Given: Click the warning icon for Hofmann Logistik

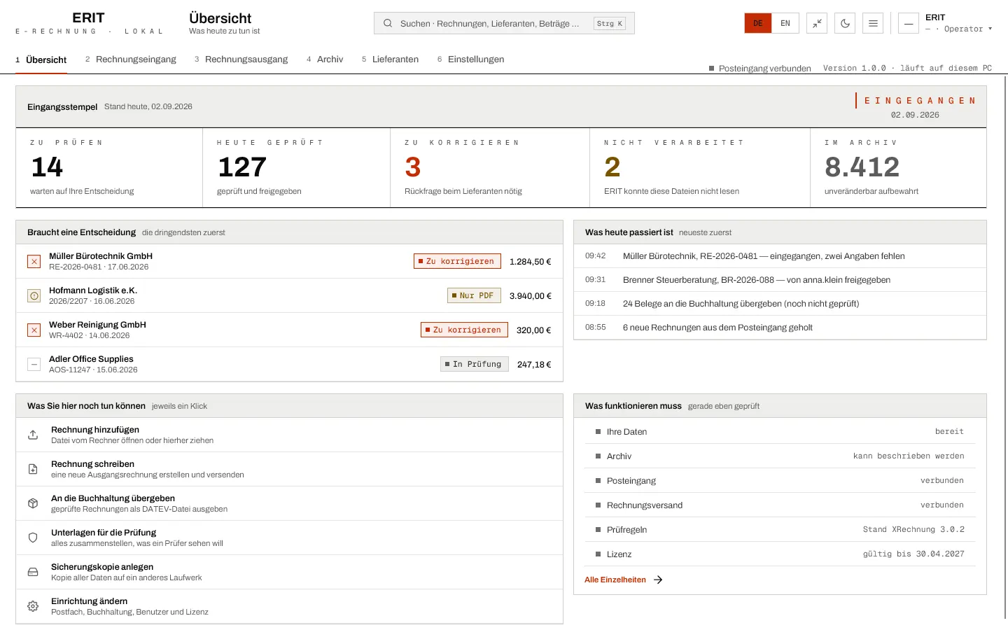Looking at the screenshot, I should pos(34,295).
